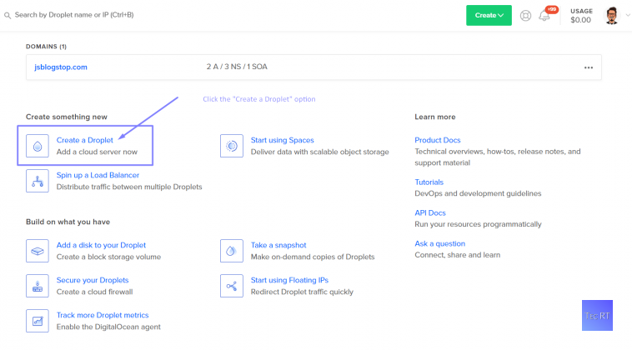Viewport: 632px width, 350px height.
Task: Expand the account menu chevron beside avatar
Action: pyautogui.click(x=628, y=15)
